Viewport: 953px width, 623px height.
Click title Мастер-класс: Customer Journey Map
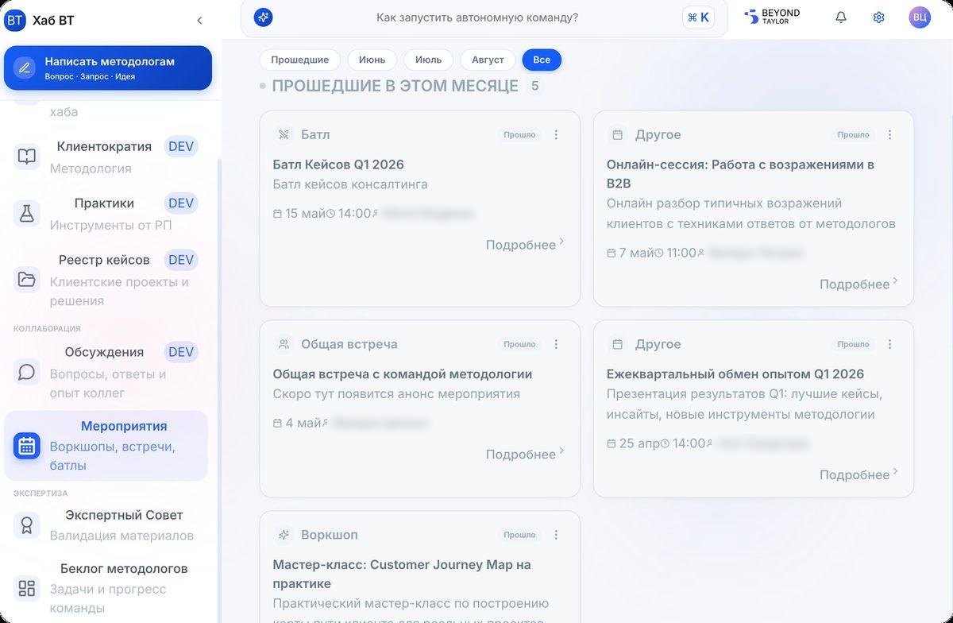(x=402, y=574)
